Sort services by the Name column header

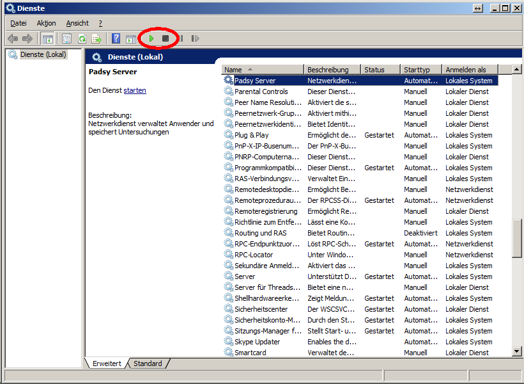point(262,69)
